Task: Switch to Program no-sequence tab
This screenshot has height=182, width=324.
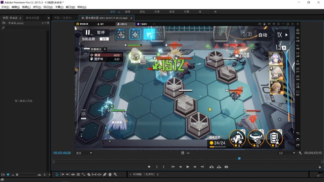Action: pos(63,18)
